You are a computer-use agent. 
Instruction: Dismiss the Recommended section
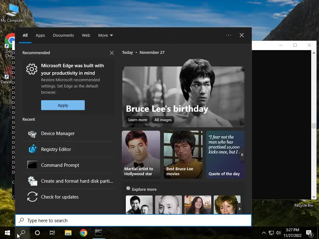click(x=112, y=53)
